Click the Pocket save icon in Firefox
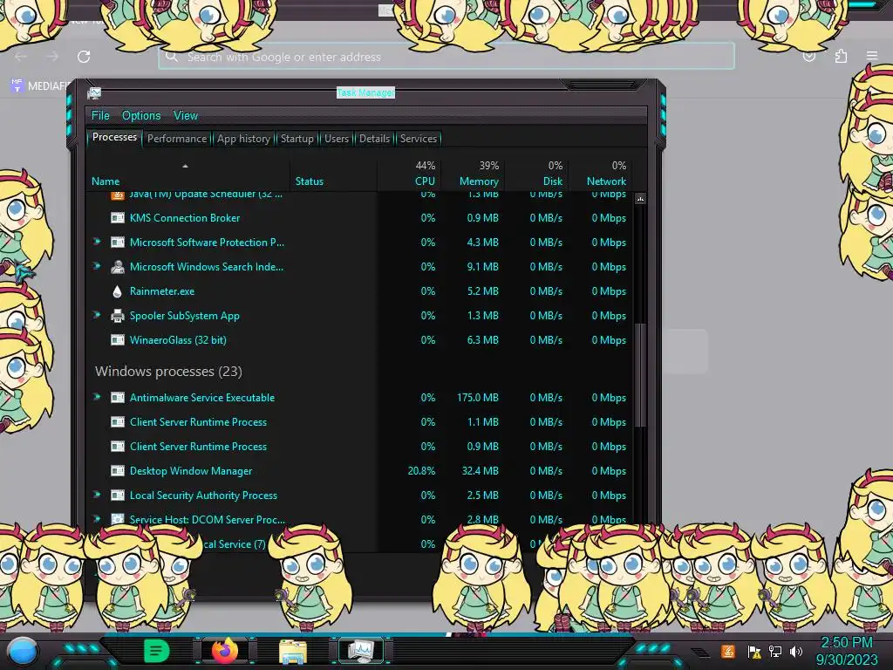This screenshot has height=670, width=893. click(x=809, y=56)
